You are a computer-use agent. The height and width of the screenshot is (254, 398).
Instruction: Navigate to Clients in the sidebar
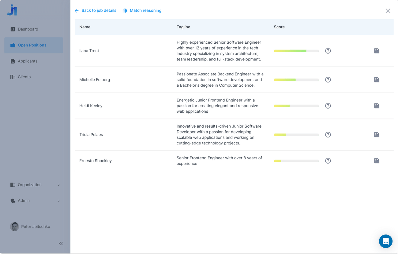point(24,77)
